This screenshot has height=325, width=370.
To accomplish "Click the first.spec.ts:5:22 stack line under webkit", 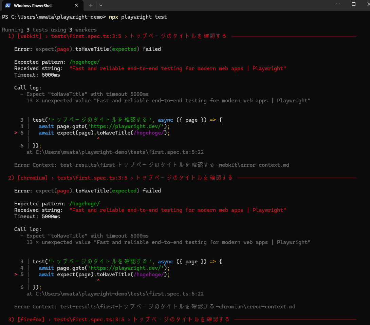I will pyautogui.click(x=115, y=152).
